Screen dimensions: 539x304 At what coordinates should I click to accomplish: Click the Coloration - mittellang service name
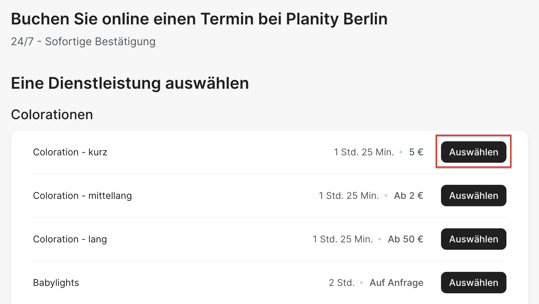click(82, 196)
